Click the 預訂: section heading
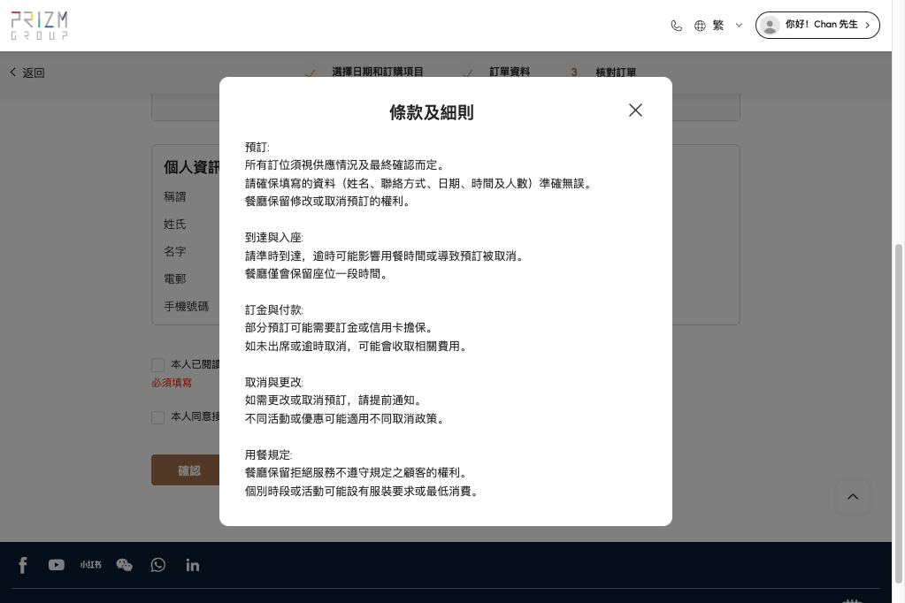 257,147
